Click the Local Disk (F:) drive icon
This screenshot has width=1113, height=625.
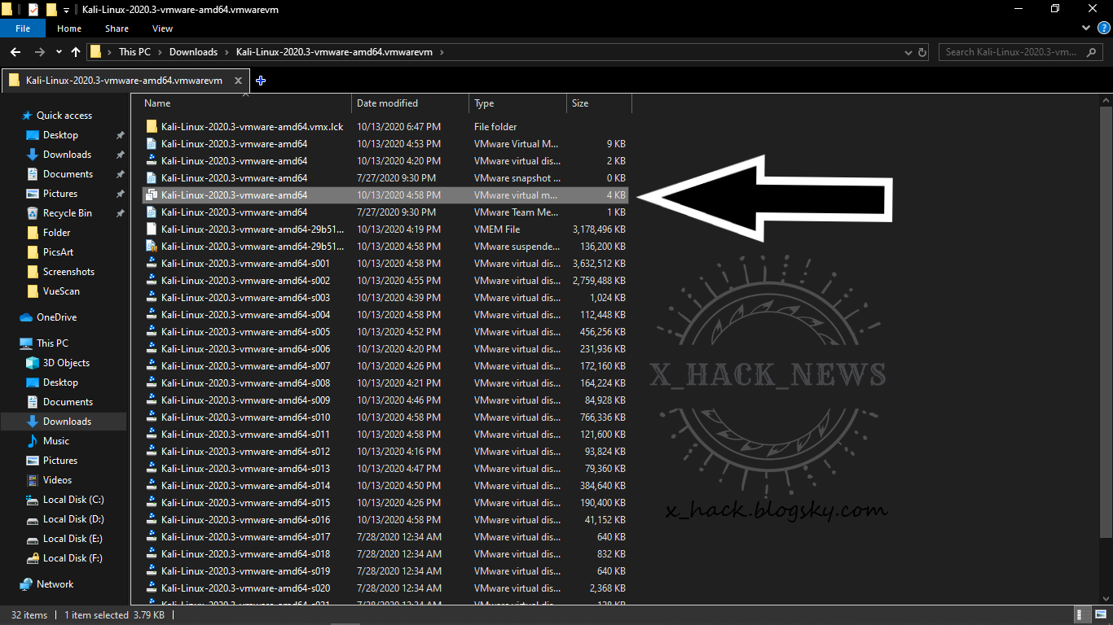tap(33, 558)
